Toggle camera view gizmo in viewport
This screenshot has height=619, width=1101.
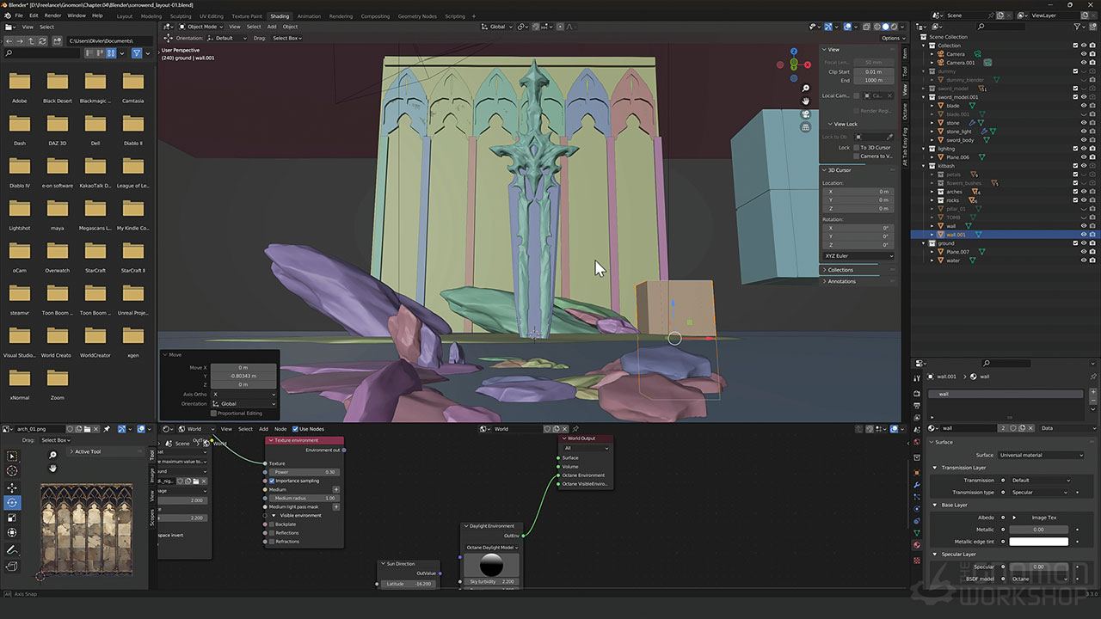[x=805, y=114]
